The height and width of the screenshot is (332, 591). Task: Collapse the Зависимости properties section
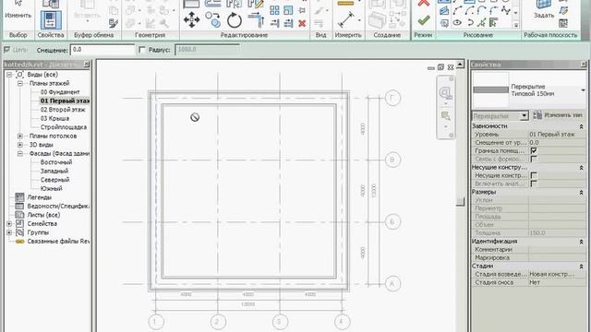point(581,126)
